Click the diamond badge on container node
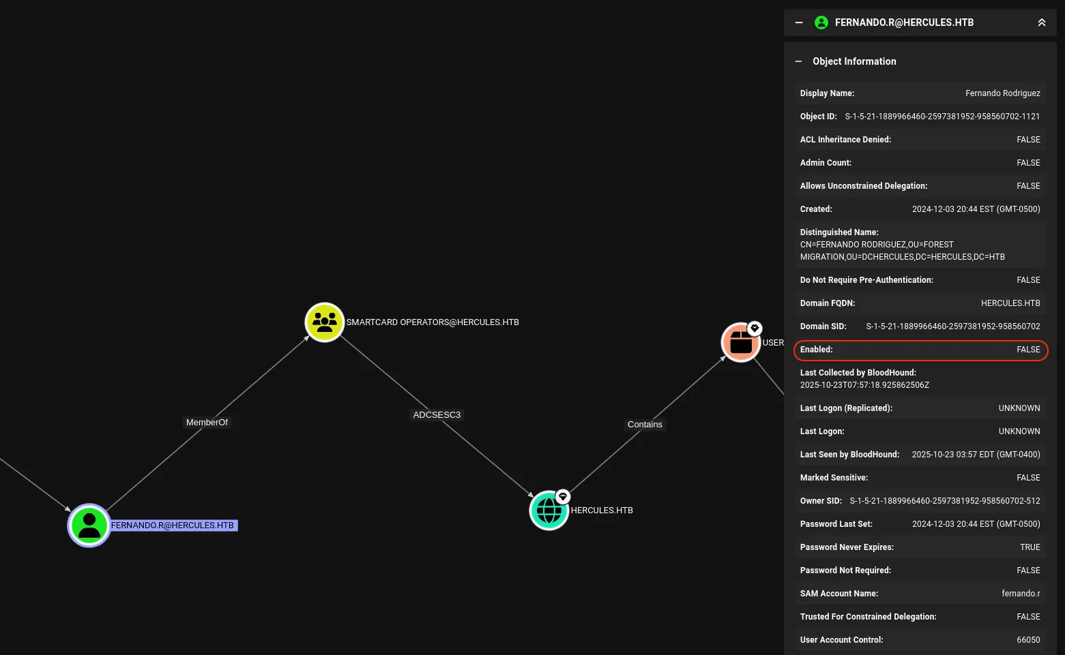Image resolution: width=1065 pixels, height=655 pixels. (755, 329)
